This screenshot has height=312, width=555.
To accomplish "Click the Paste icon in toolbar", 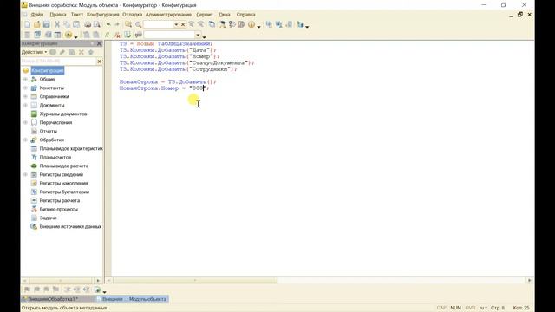I will [x=76, y=24].
